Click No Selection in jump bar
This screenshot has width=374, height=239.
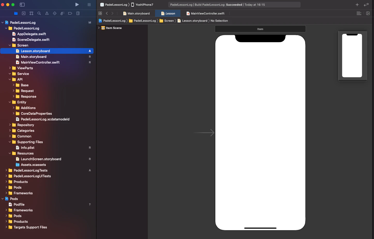(x=219, y=21)
